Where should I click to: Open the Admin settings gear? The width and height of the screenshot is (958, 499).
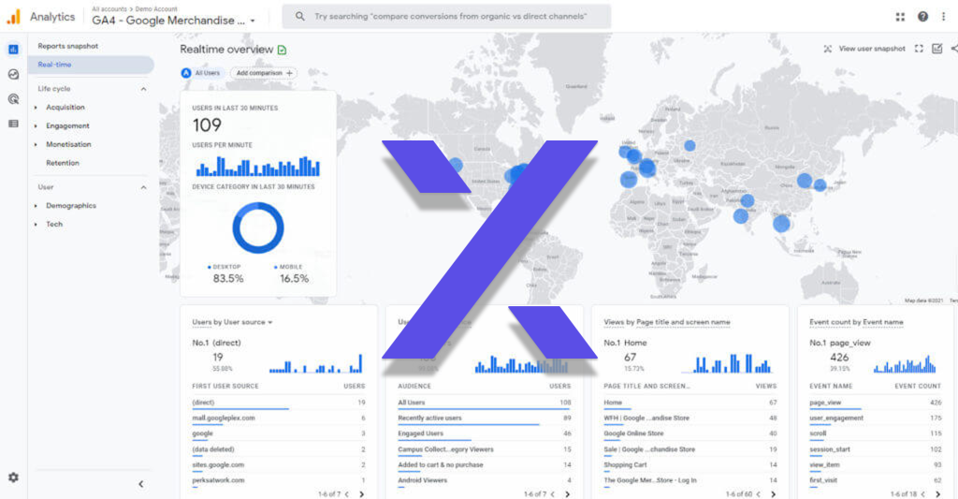coord(13,477)
